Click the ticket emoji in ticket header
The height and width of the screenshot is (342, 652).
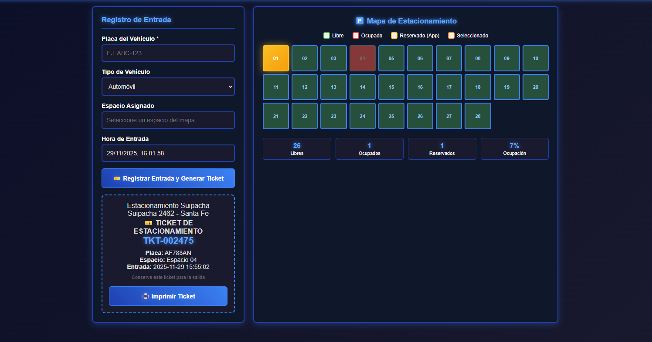tap(148, 223)
